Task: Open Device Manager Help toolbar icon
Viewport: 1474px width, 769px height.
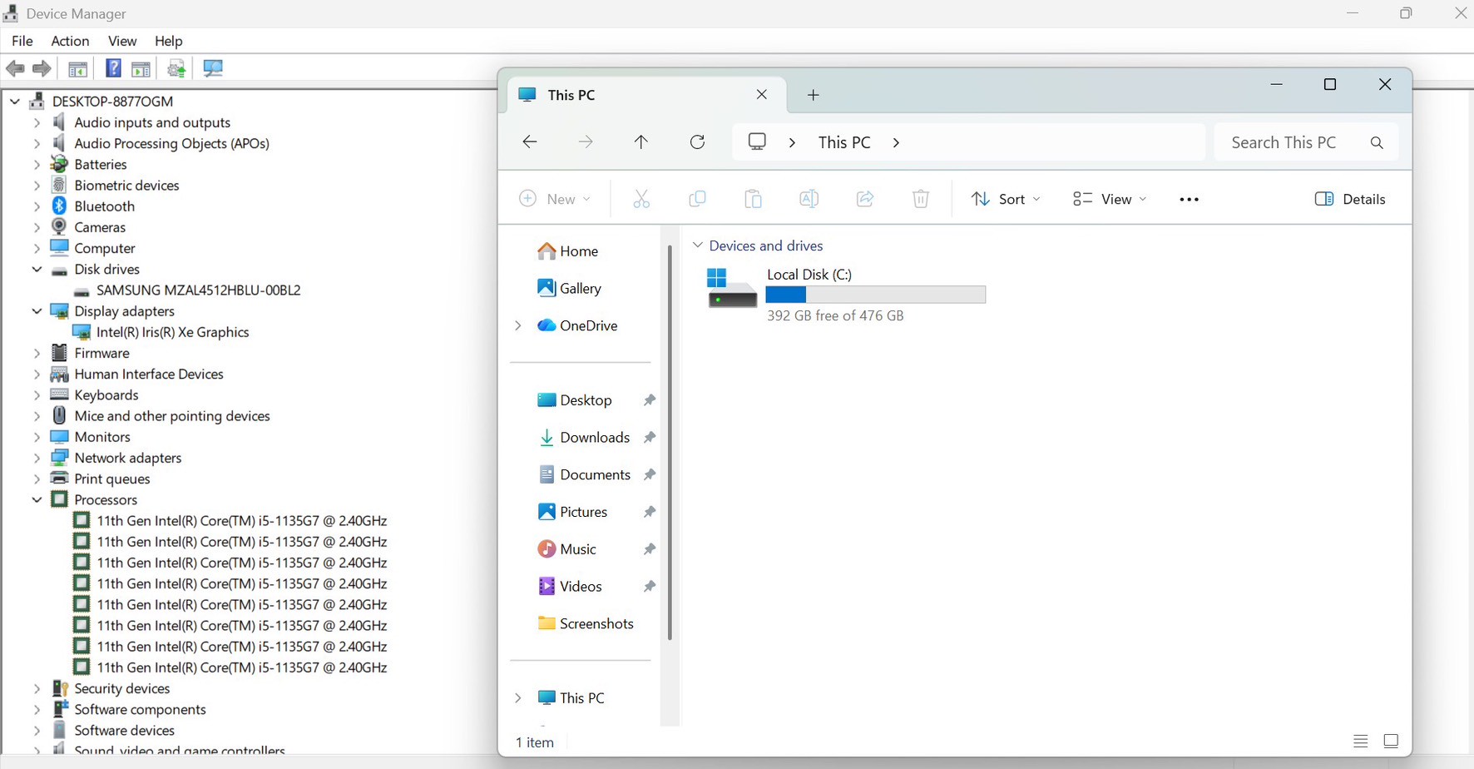Action: tap(113, 68)
